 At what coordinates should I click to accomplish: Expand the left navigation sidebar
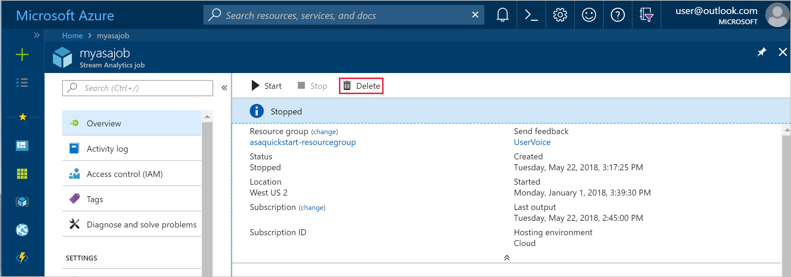click(x=37, y=35)
